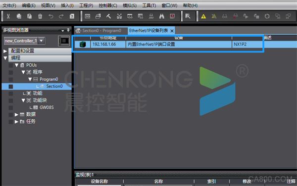
Task: Open the 控制器(C) menu
Action: coord(108,5)
